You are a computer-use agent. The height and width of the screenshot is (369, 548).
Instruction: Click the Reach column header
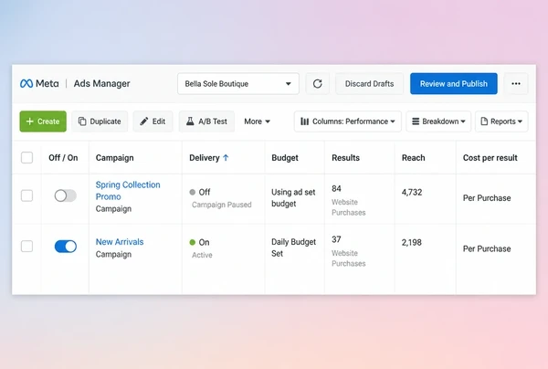[x=413, y=158]
